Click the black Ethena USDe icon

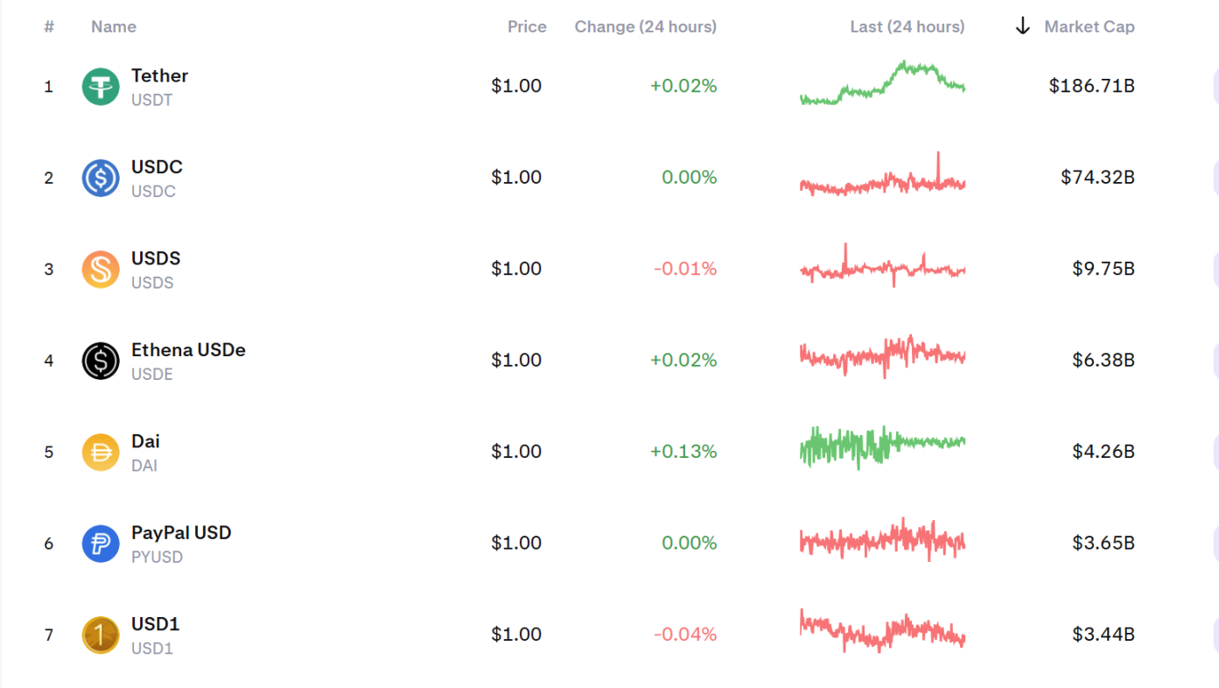(x=101, y=361)
